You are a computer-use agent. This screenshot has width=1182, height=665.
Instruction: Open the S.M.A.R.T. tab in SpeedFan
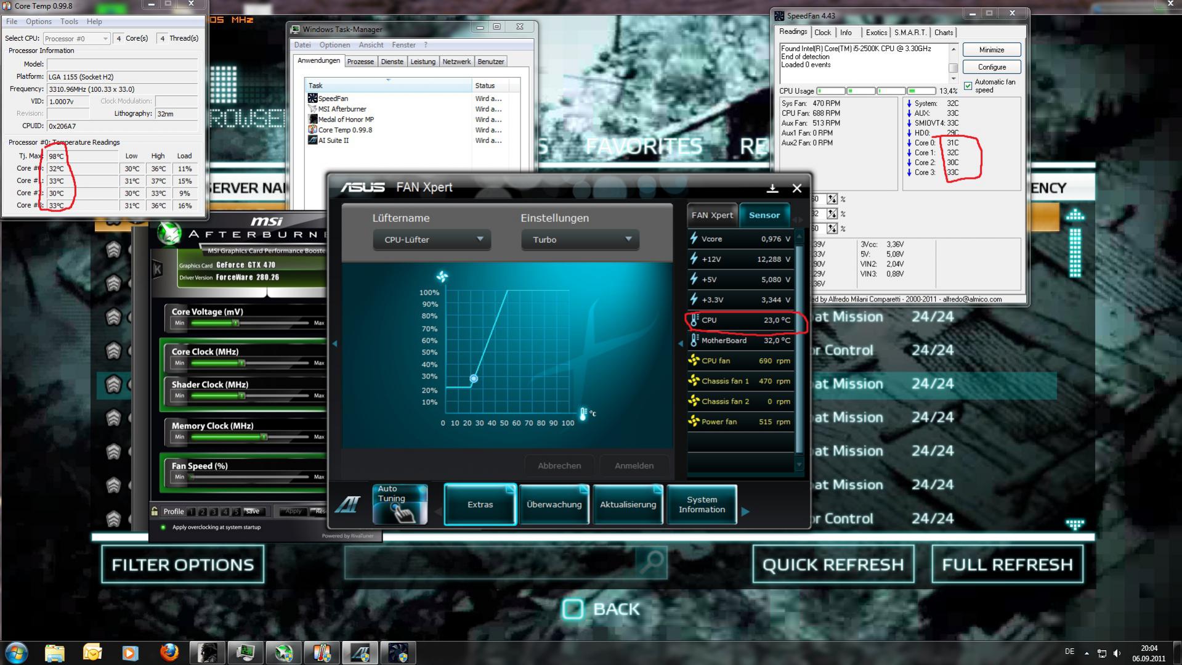coord(910,33)
